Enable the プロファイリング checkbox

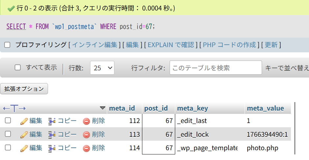[x=7, y=45]
